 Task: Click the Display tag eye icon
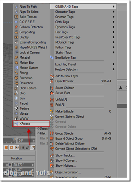16,37
